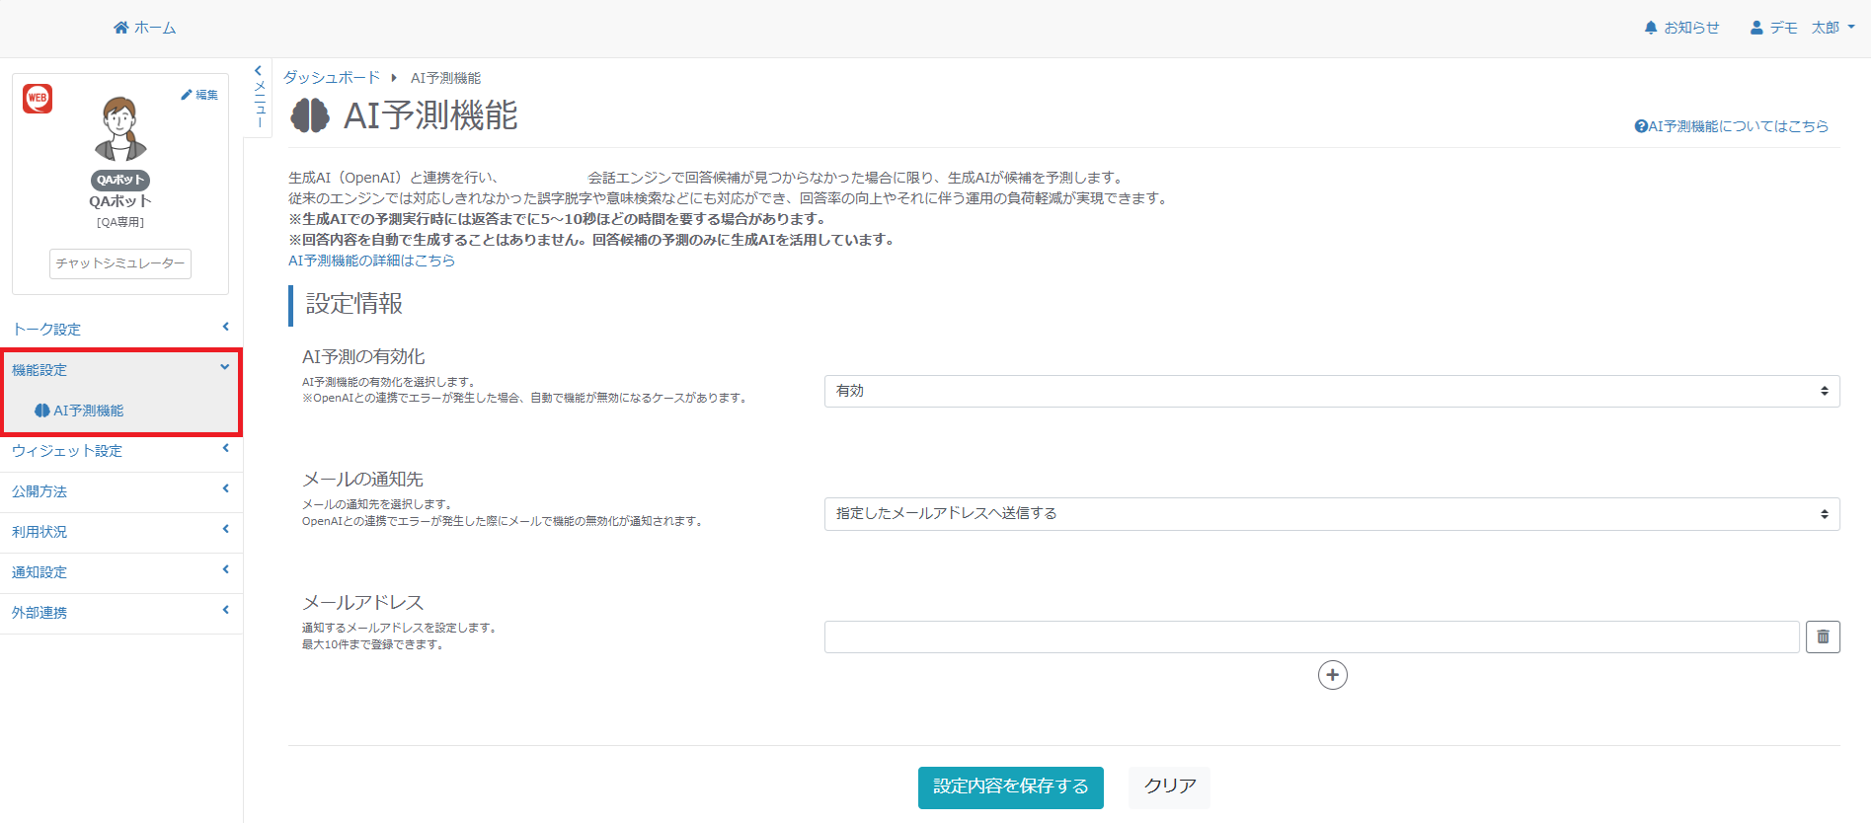Select AI予測機能 in sidebar
The width and height of the screenshot is (1871, 823).
click(88, 411)
